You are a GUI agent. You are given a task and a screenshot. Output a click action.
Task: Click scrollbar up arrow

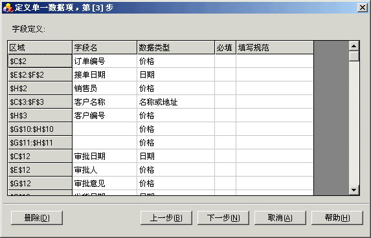(354, 46)
